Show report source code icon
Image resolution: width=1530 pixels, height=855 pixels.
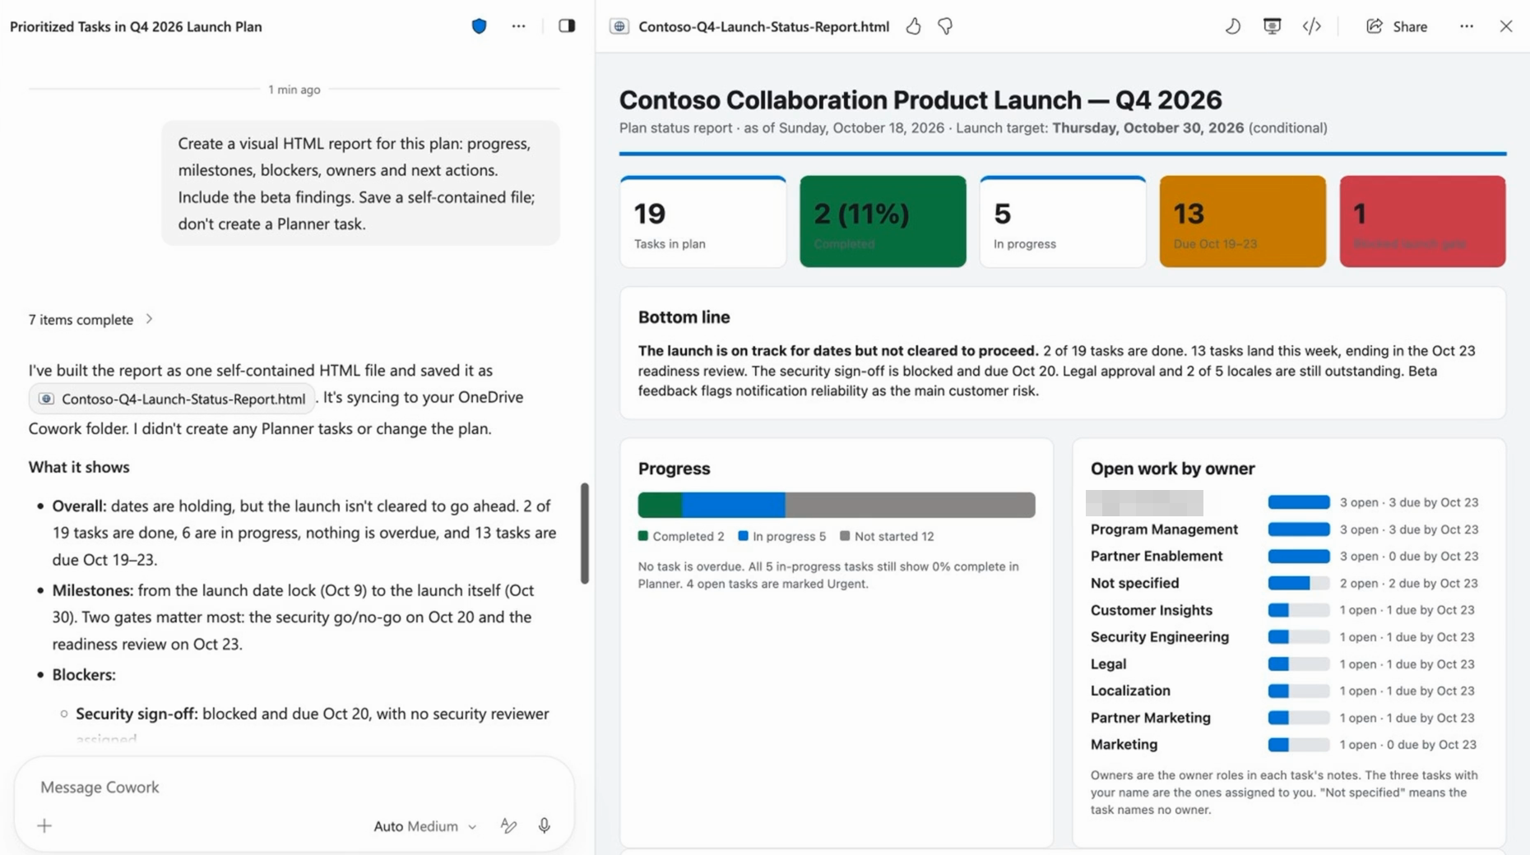[x=1312, y=26]
